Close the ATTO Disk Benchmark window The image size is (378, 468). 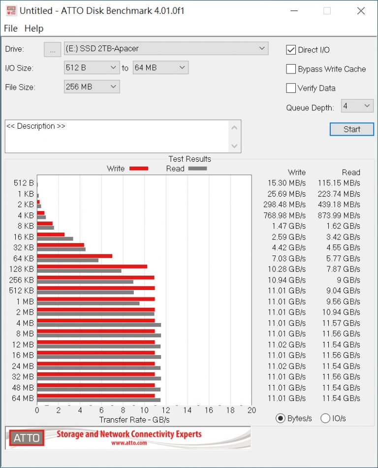361,11
